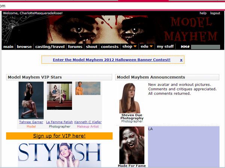Select the shout menu item

(x=91, y=47)
